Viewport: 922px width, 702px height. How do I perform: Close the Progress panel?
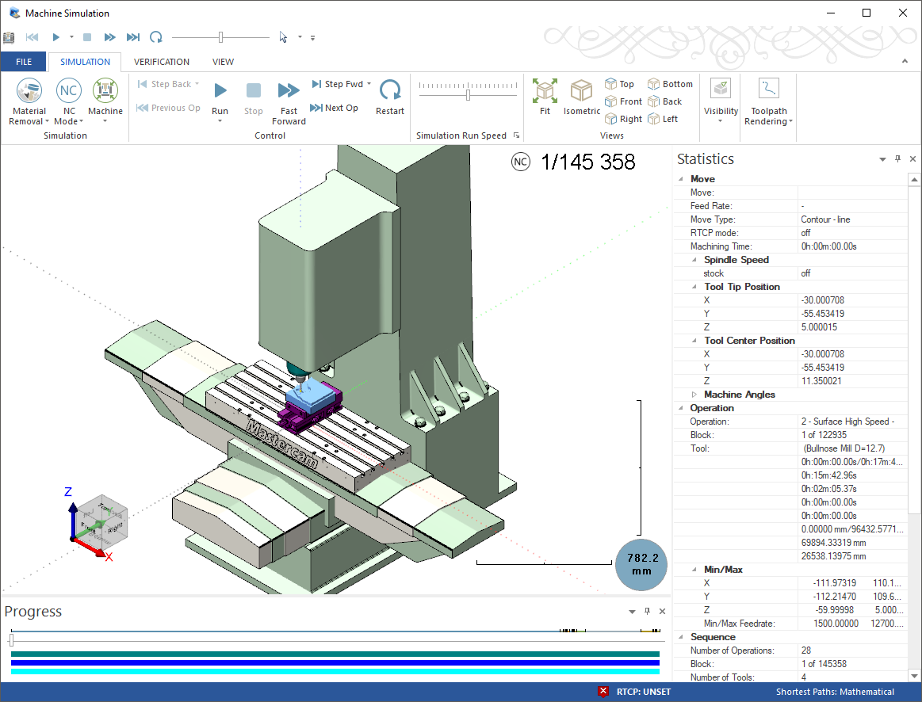point(662,611)
